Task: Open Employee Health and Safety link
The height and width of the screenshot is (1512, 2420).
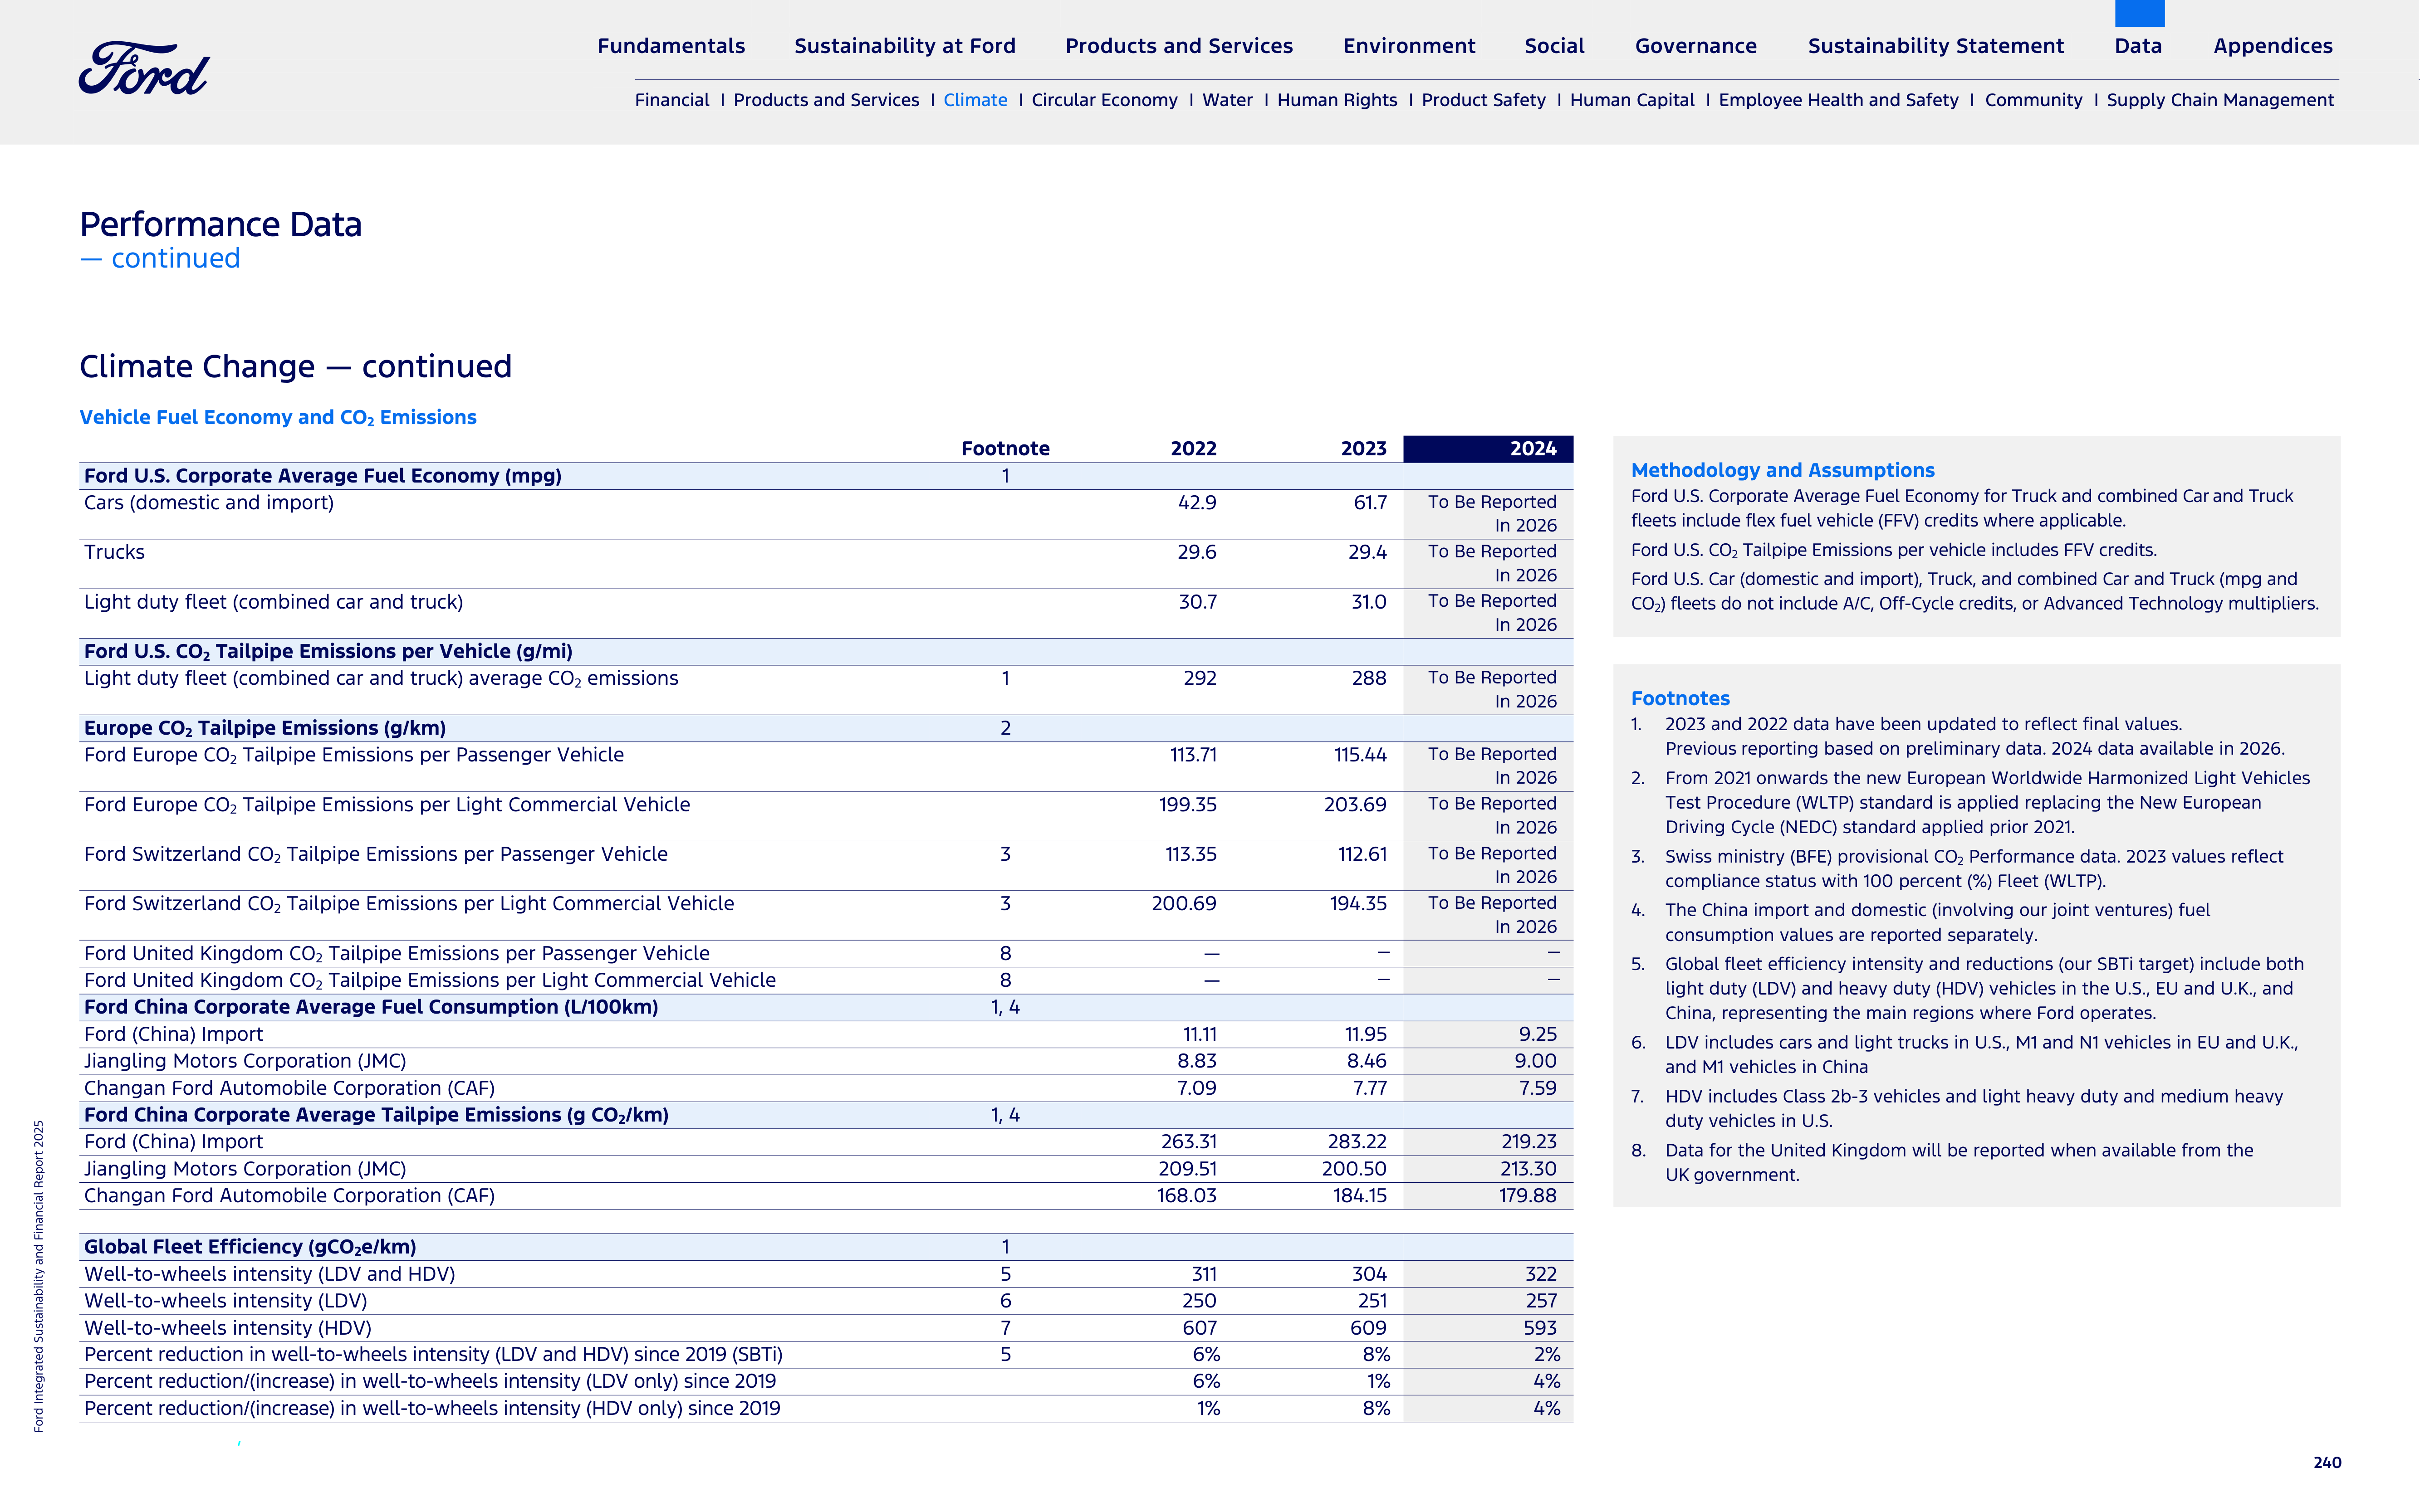Action: tap(1838, 100)
